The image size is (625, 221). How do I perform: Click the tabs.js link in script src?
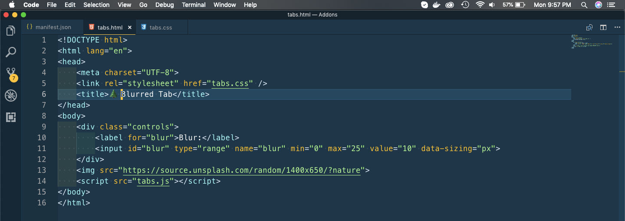(153, 181)
